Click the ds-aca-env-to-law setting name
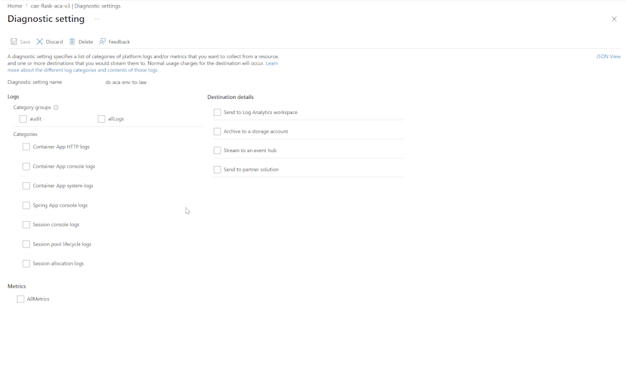Screen dimensions: 626x372 (x=126, y=82)
